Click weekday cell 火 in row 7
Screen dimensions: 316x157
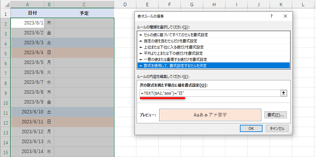coord(49,72)
